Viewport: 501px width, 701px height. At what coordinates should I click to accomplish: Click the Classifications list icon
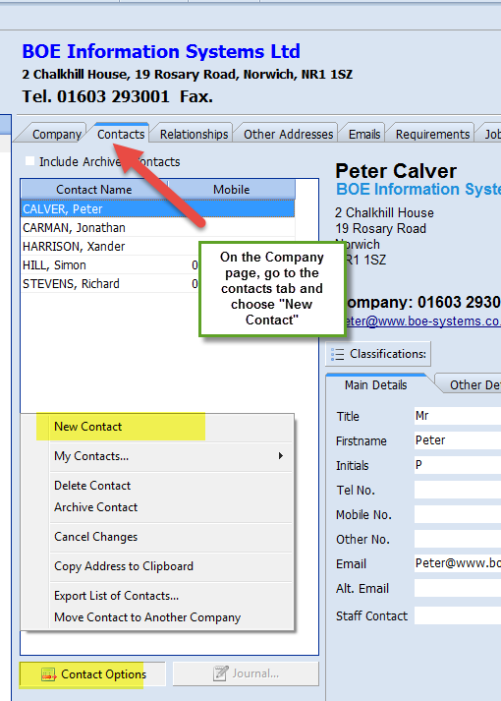click(338, 354)
